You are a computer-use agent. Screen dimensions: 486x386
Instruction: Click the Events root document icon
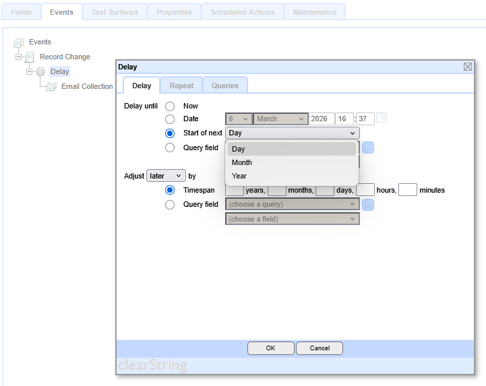[x=19, y=42]
